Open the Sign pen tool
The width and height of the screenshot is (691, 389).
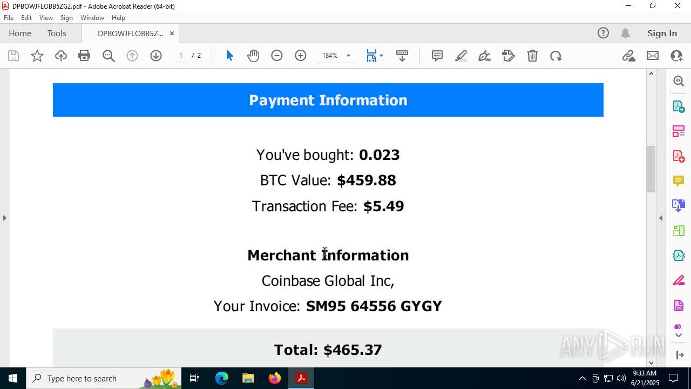(484, 56)
